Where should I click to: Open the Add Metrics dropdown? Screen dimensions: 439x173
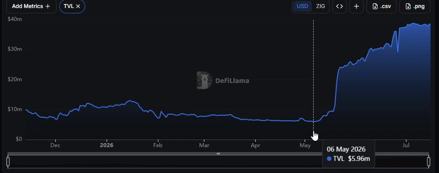pos(31,6)
